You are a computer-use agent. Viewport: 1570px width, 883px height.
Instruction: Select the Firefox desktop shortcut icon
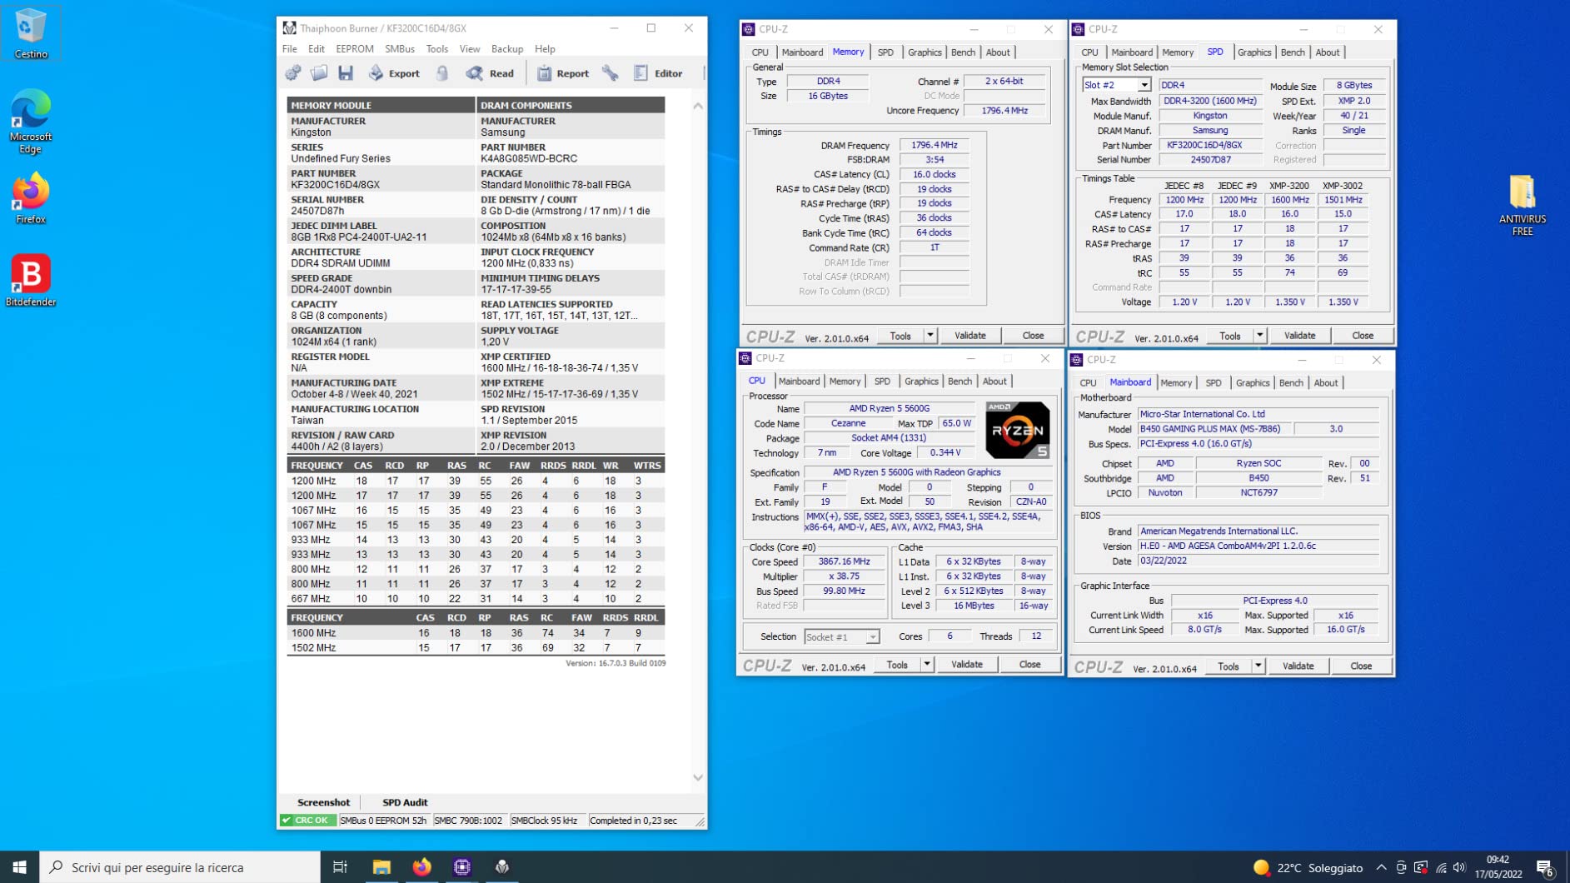[x=30, y=198]
